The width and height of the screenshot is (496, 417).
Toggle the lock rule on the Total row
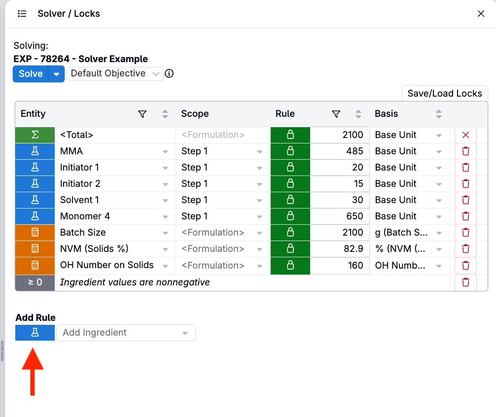(x=290, y=135)
